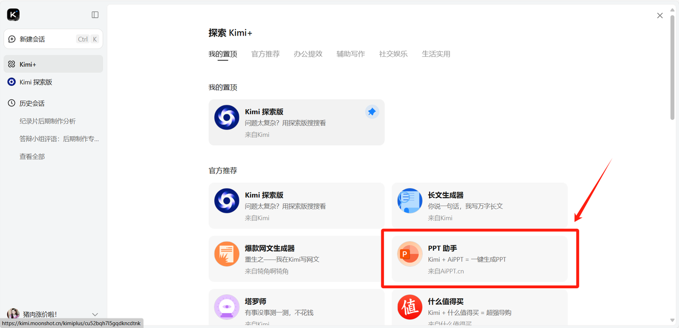Click description 重生之——我在Kimi写网文
Screen dimensions: 679x328
tap(282, 260)
